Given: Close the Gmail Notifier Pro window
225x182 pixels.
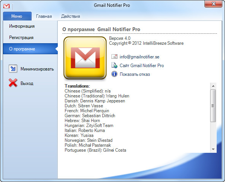Looking at the screenshot, I should click(214, 4).
